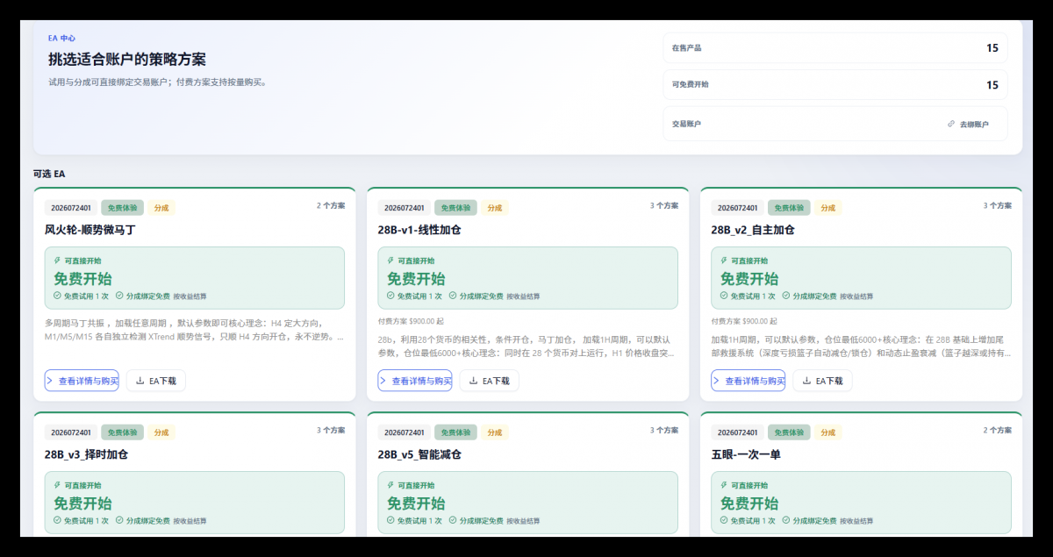The height and width of the screenshot is (557, 1053).
Task: Click lightning icon in 五眼-一次一单 card
Action: coord(724,485)
